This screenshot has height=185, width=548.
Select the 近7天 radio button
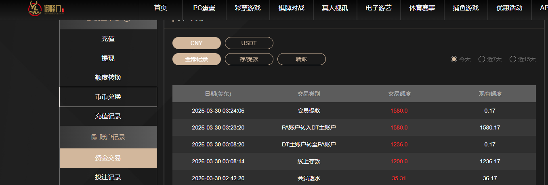[482, 59]
